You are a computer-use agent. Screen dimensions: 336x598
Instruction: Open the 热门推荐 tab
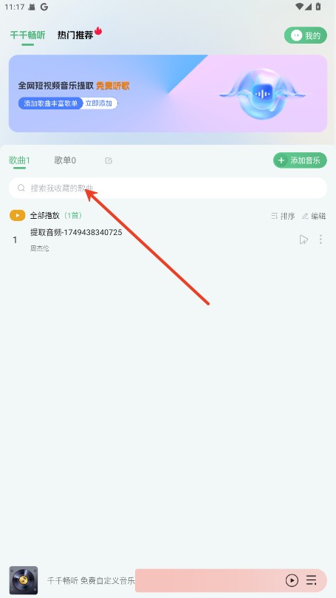click(x=75, y=35)
